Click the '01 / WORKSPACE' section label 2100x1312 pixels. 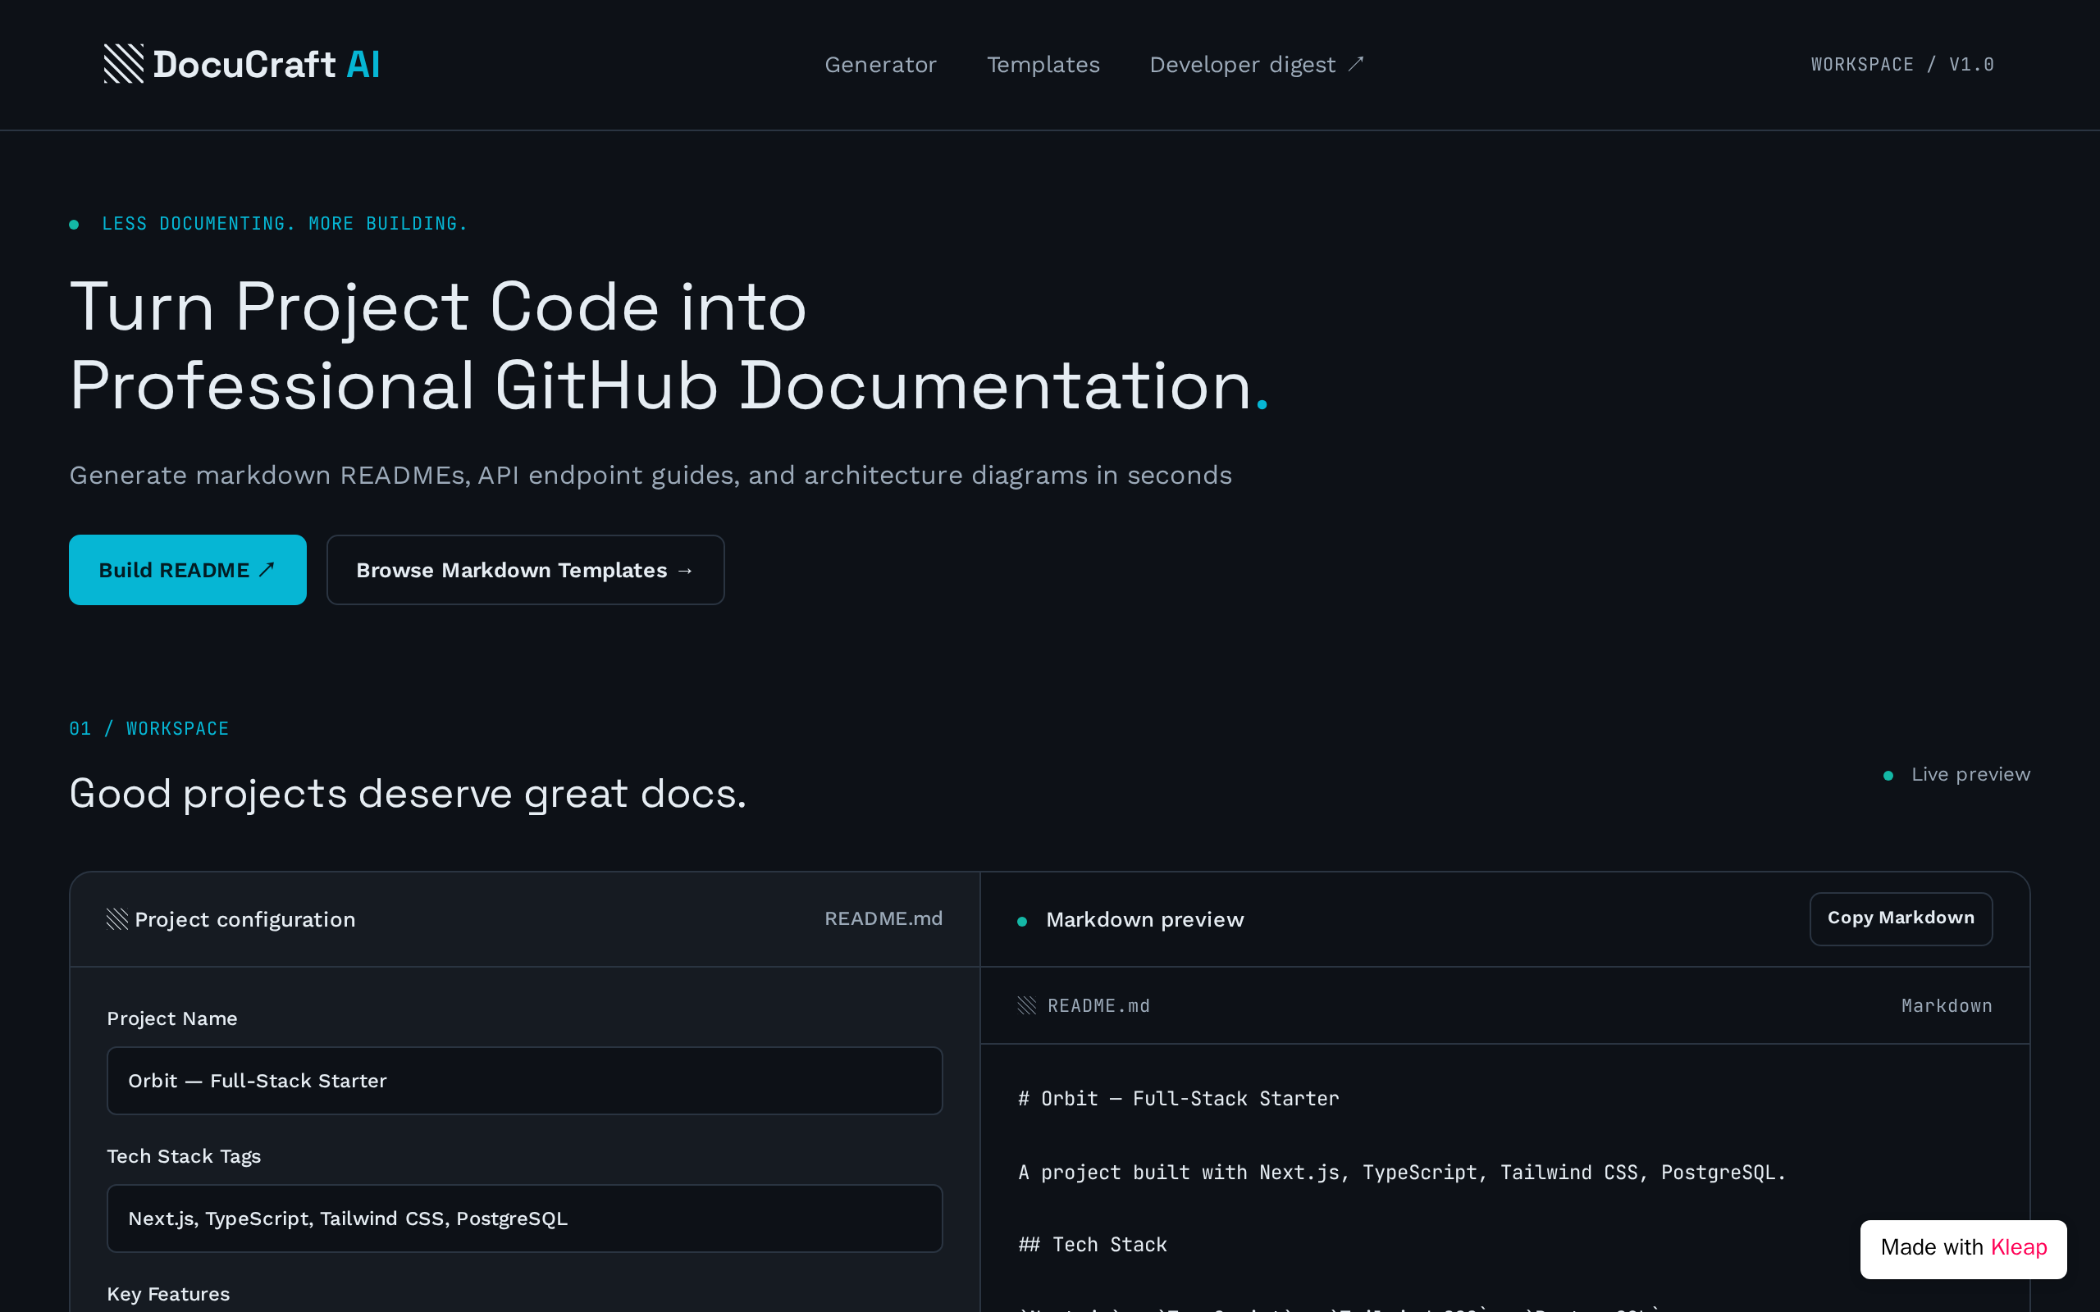tap(149, 729)
